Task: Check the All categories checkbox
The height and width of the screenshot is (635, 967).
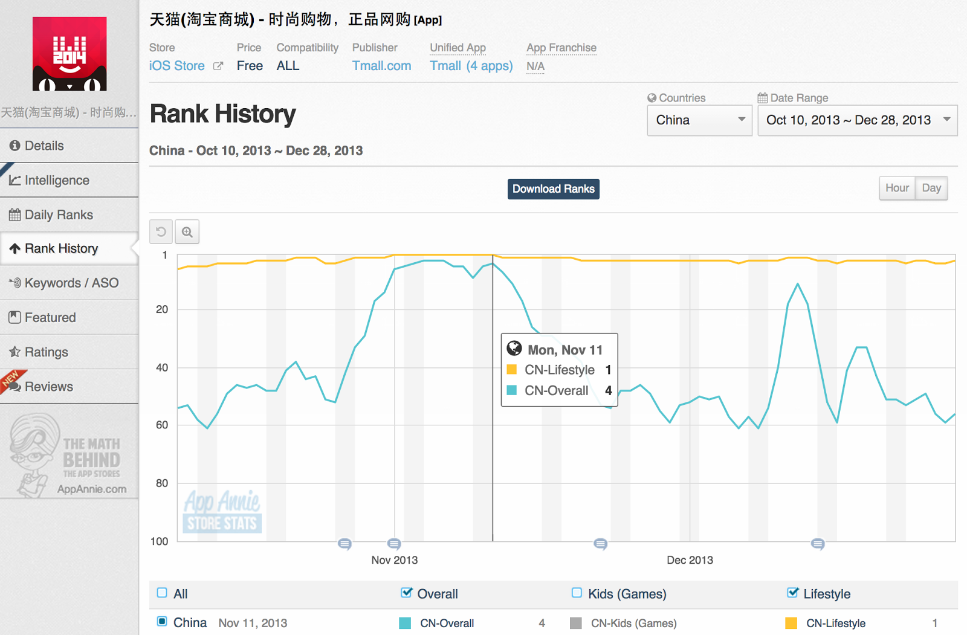Action: [x=162, y=593]
